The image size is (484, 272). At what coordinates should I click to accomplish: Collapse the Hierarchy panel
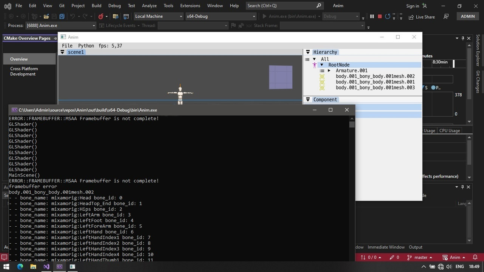click(x=308, y=52)
